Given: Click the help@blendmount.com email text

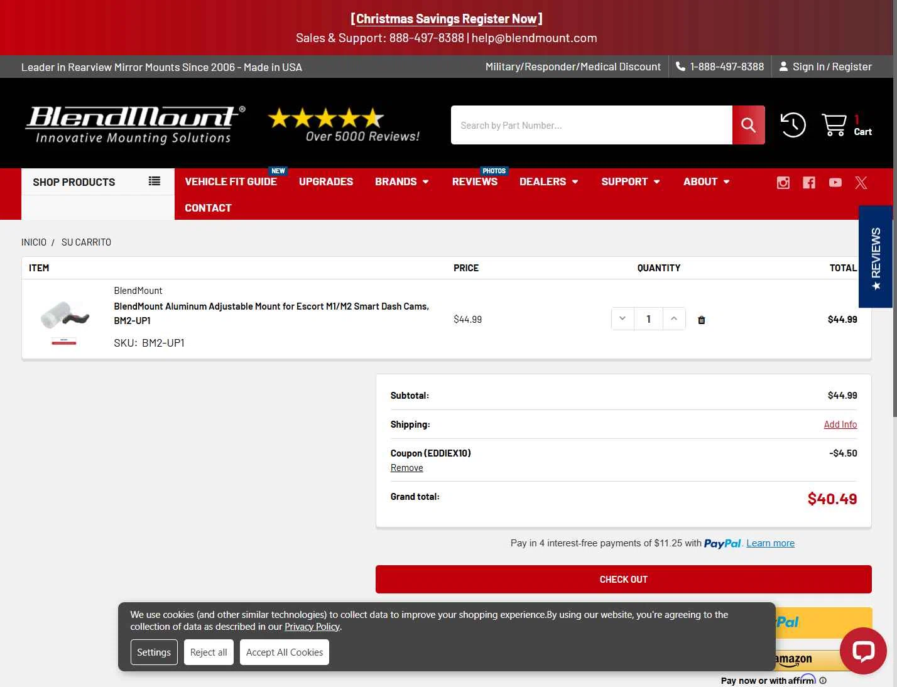Looking at the screenshot, I should (535, 38).
